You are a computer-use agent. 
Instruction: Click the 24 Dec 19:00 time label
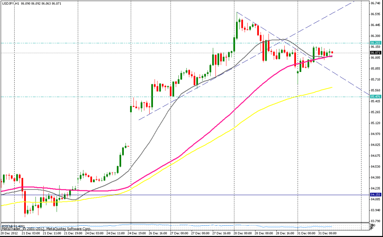[137, 233]
